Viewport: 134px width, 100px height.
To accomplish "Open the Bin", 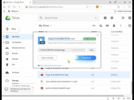I will pyautogui.click(x=13, y=64).
